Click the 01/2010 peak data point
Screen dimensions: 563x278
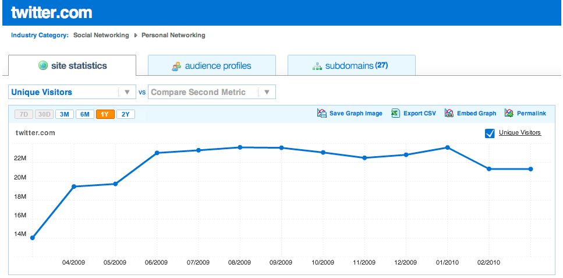point(447,147)
